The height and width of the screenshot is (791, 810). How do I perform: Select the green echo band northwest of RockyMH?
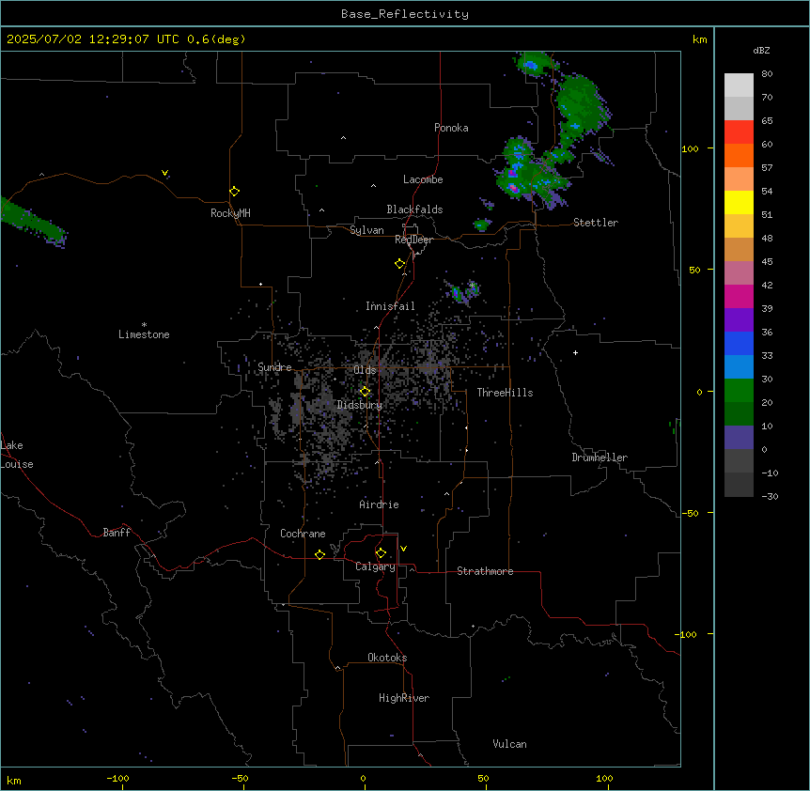32,222
